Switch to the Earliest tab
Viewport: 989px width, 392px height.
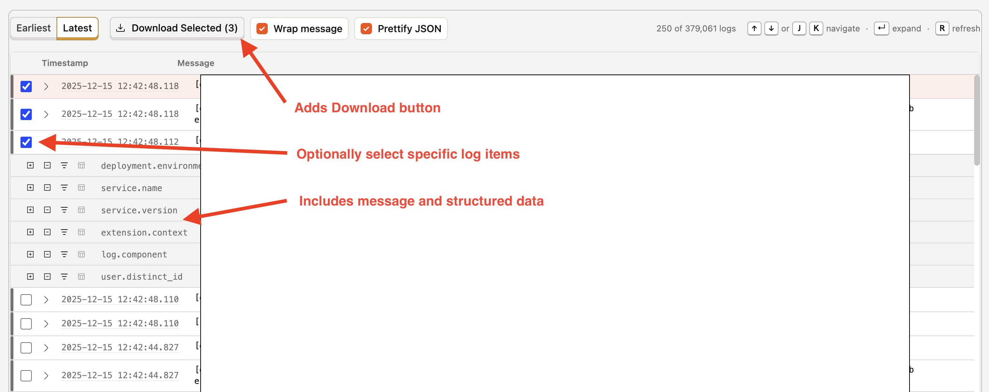(x=34, y=28)
